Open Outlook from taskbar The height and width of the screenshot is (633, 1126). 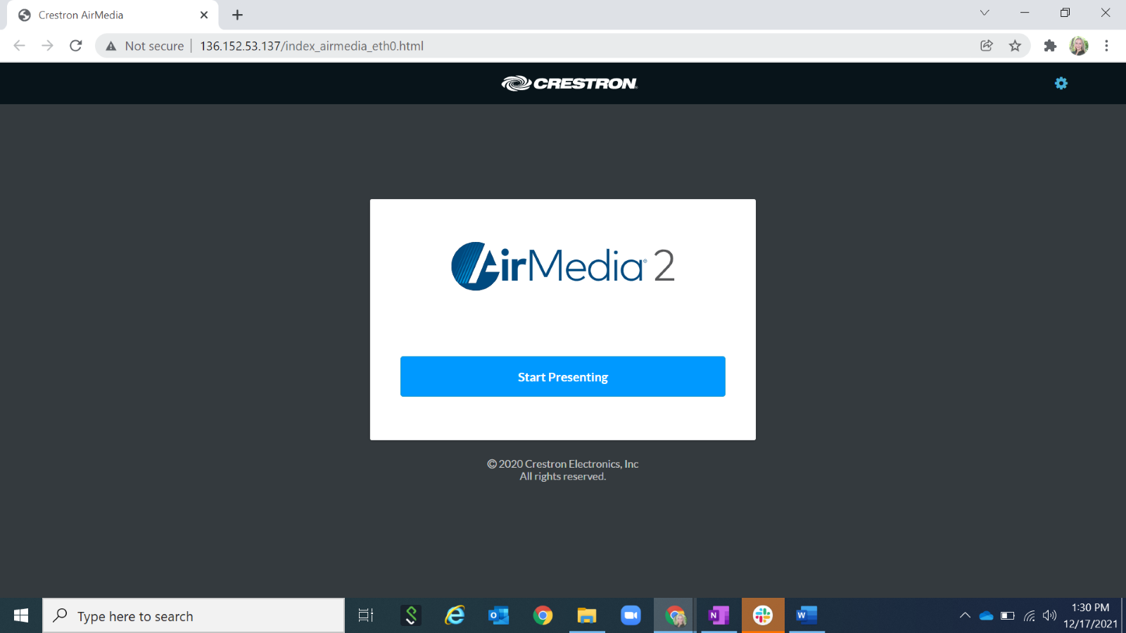(x=499, y=615)
